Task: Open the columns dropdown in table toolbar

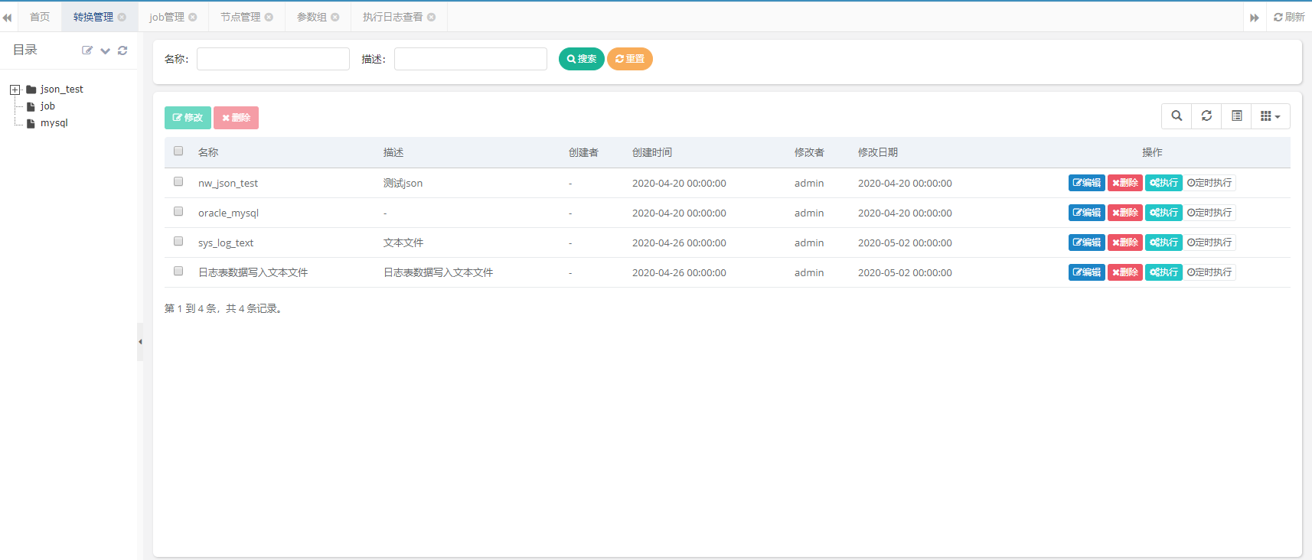Action: click(x=1271, y=116)
